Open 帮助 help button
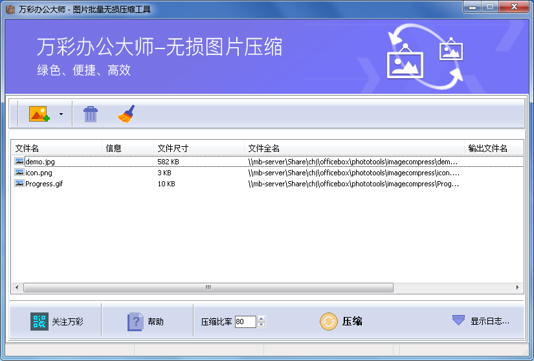The image size is (534, 361). (x=146, y=322)
